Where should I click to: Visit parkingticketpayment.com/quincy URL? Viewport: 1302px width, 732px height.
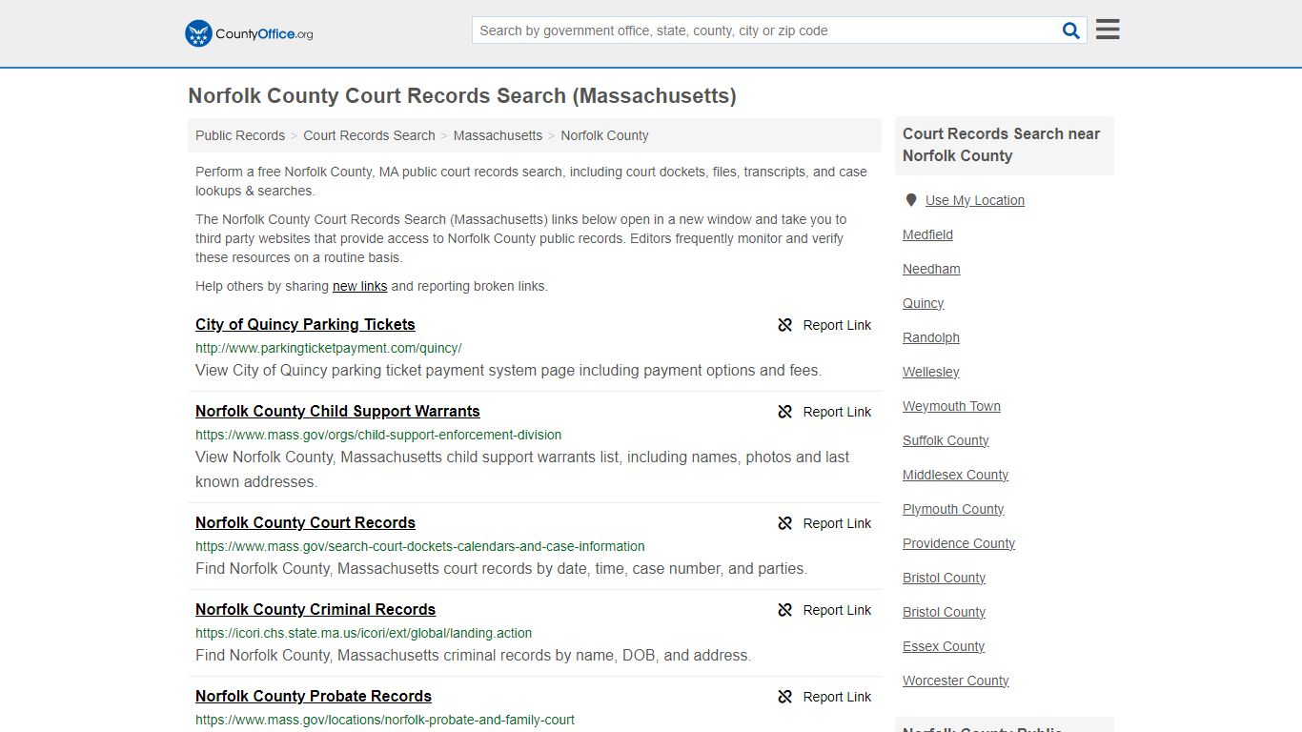[329, 348]
